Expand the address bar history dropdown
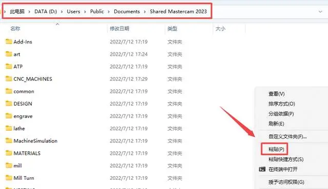This screenshot has height=189, width=328. [x=320, y=12]
